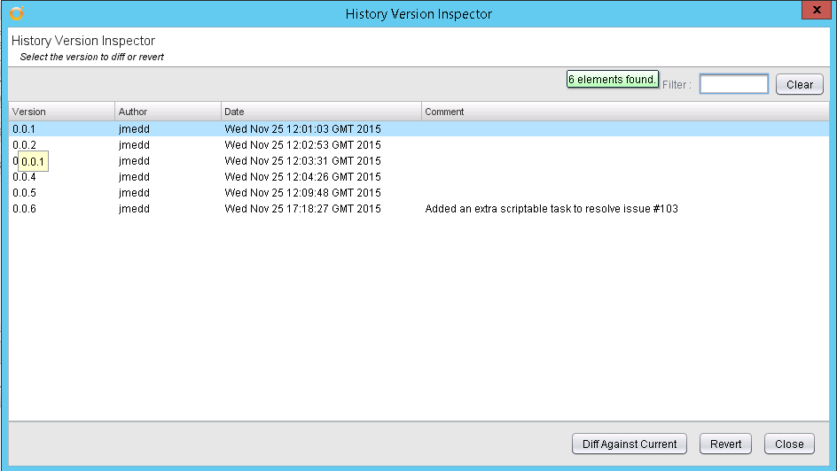837x471 pixels.
Task: Sort by the Author column header
Action: tap(168, 112)
